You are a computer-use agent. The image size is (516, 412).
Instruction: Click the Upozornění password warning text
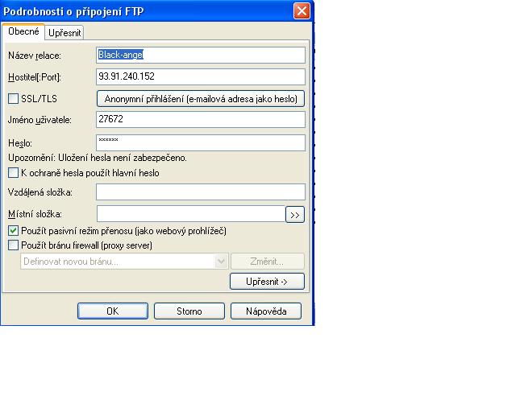click(98, 158)
